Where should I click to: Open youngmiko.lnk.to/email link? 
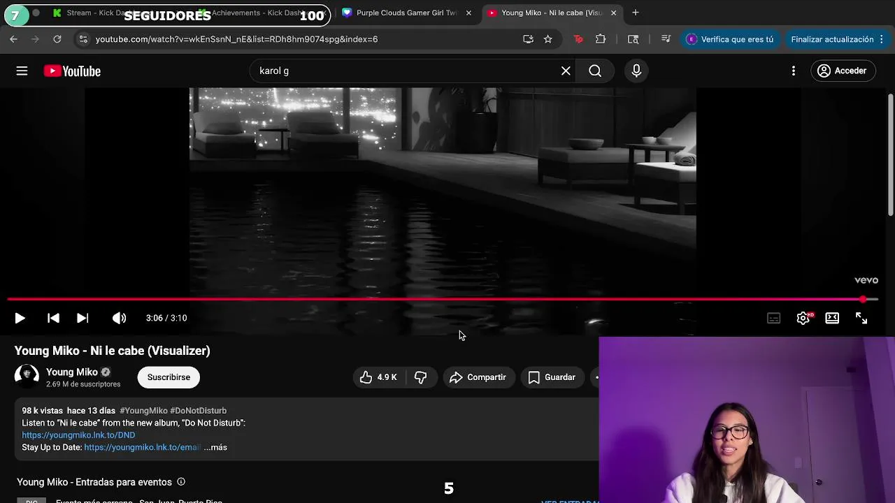click(x=142, y=447)
